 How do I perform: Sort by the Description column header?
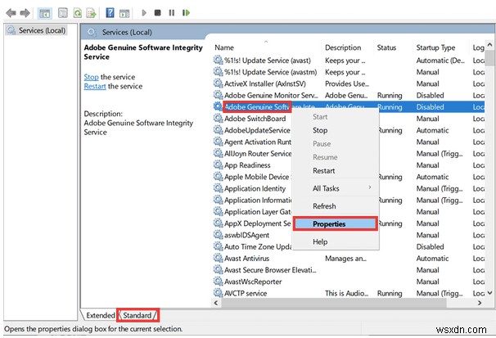click(x=343, y=47)
